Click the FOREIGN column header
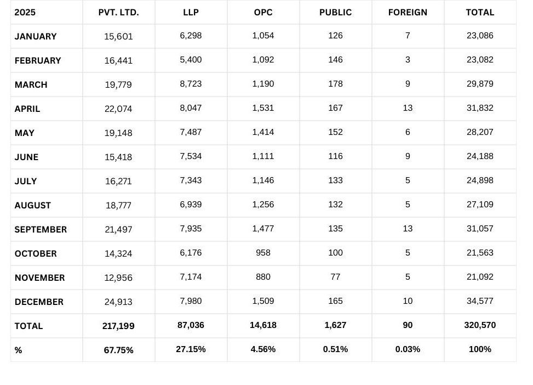 [x=408, y=12]
